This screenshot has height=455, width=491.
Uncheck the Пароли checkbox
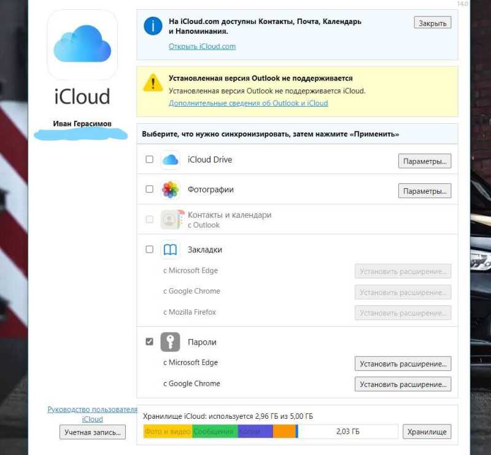point(149,342)
